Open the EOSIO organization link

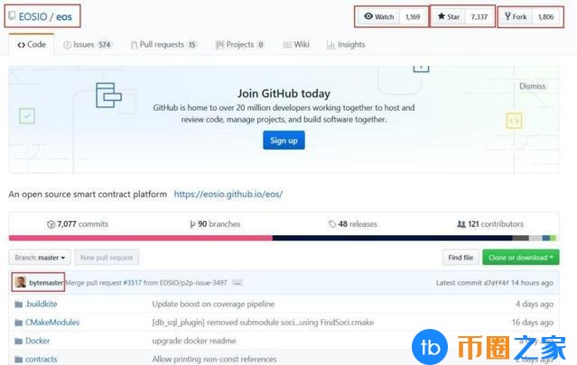click(33, 16)
